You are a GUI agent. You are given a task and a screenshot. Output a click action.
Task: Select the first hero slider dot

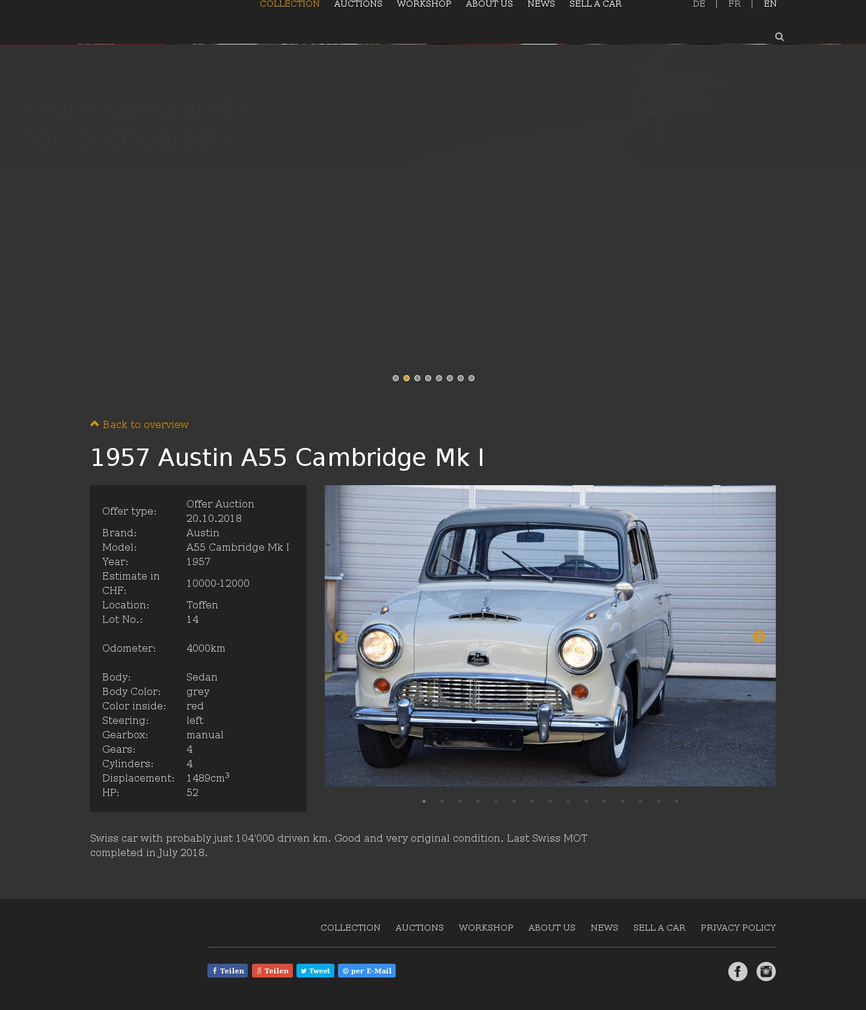pos(396,378)
